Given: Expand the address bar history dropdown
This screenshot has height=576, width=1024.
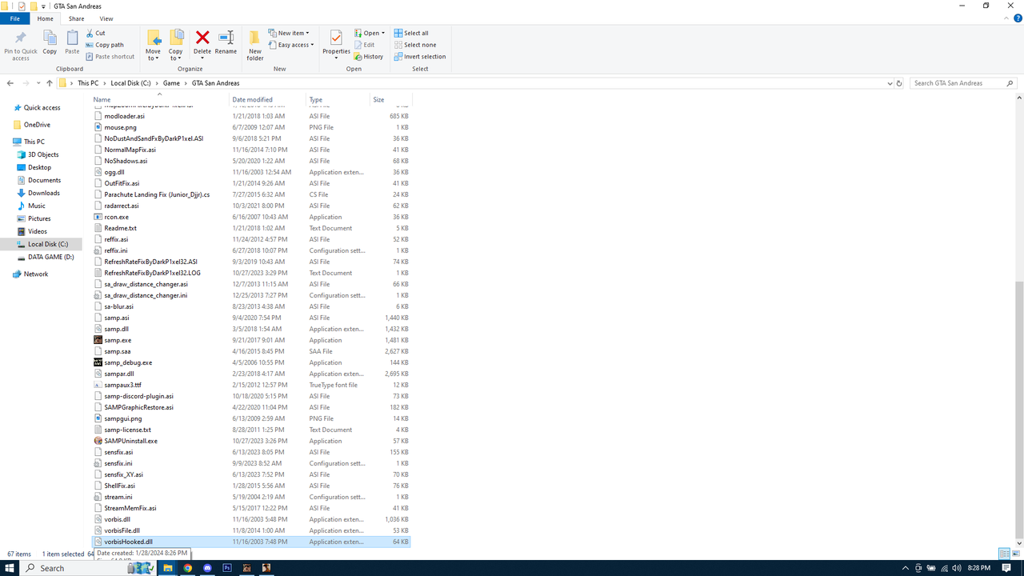Looking at the screenshot, I should click(x=890, y=83).
